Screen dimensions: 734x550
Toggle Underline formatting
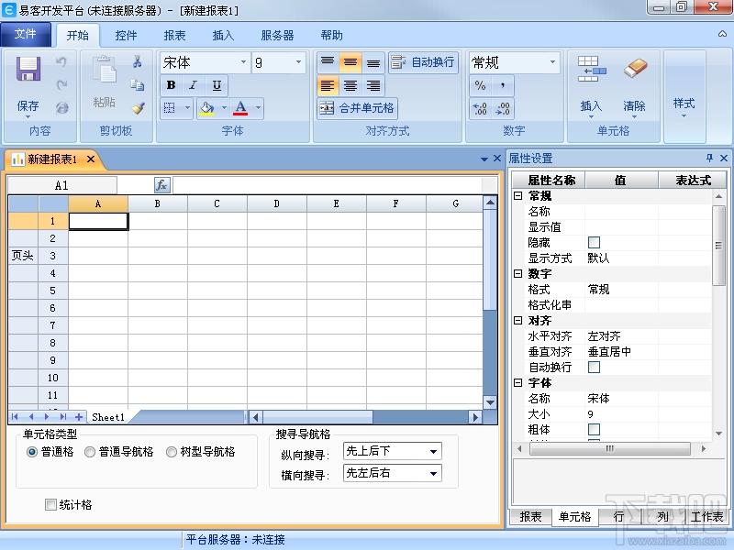217,85
